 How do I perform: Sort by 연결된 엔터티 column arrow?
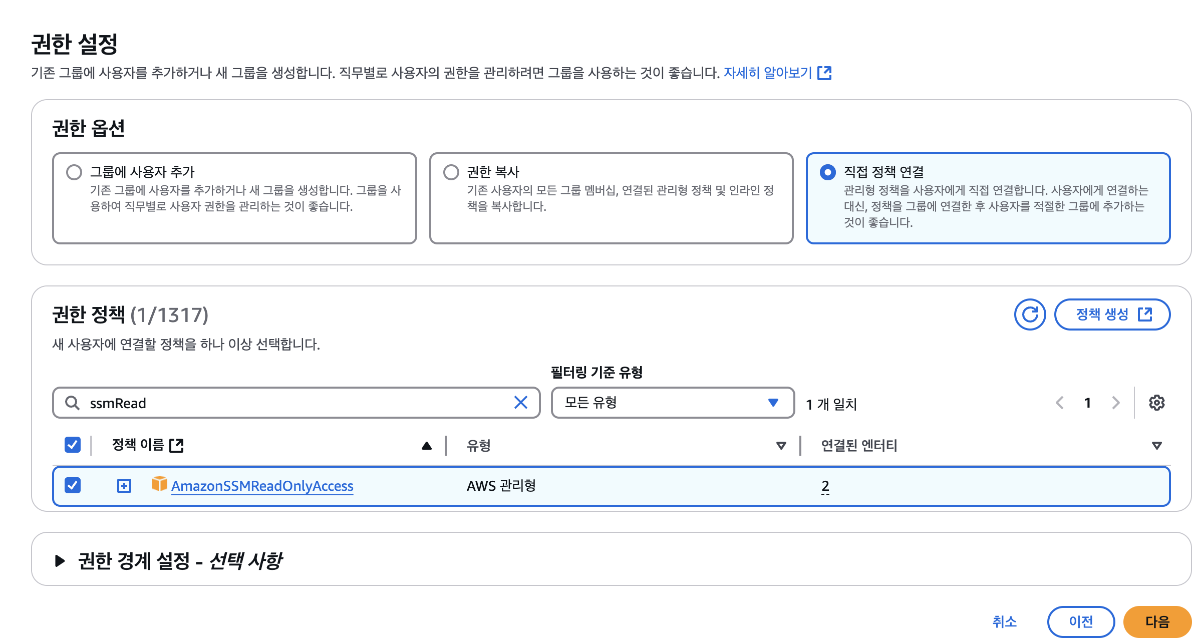[x=1156, y=445]
